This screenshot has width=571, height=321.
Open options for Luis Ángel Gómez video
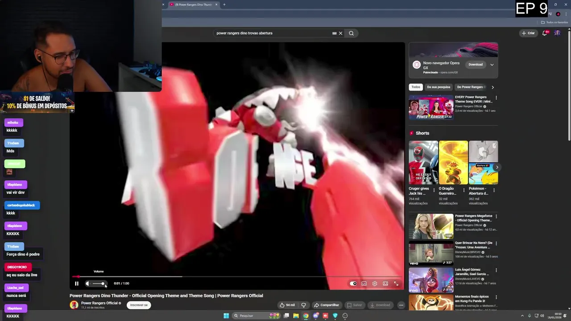point(496,270)
